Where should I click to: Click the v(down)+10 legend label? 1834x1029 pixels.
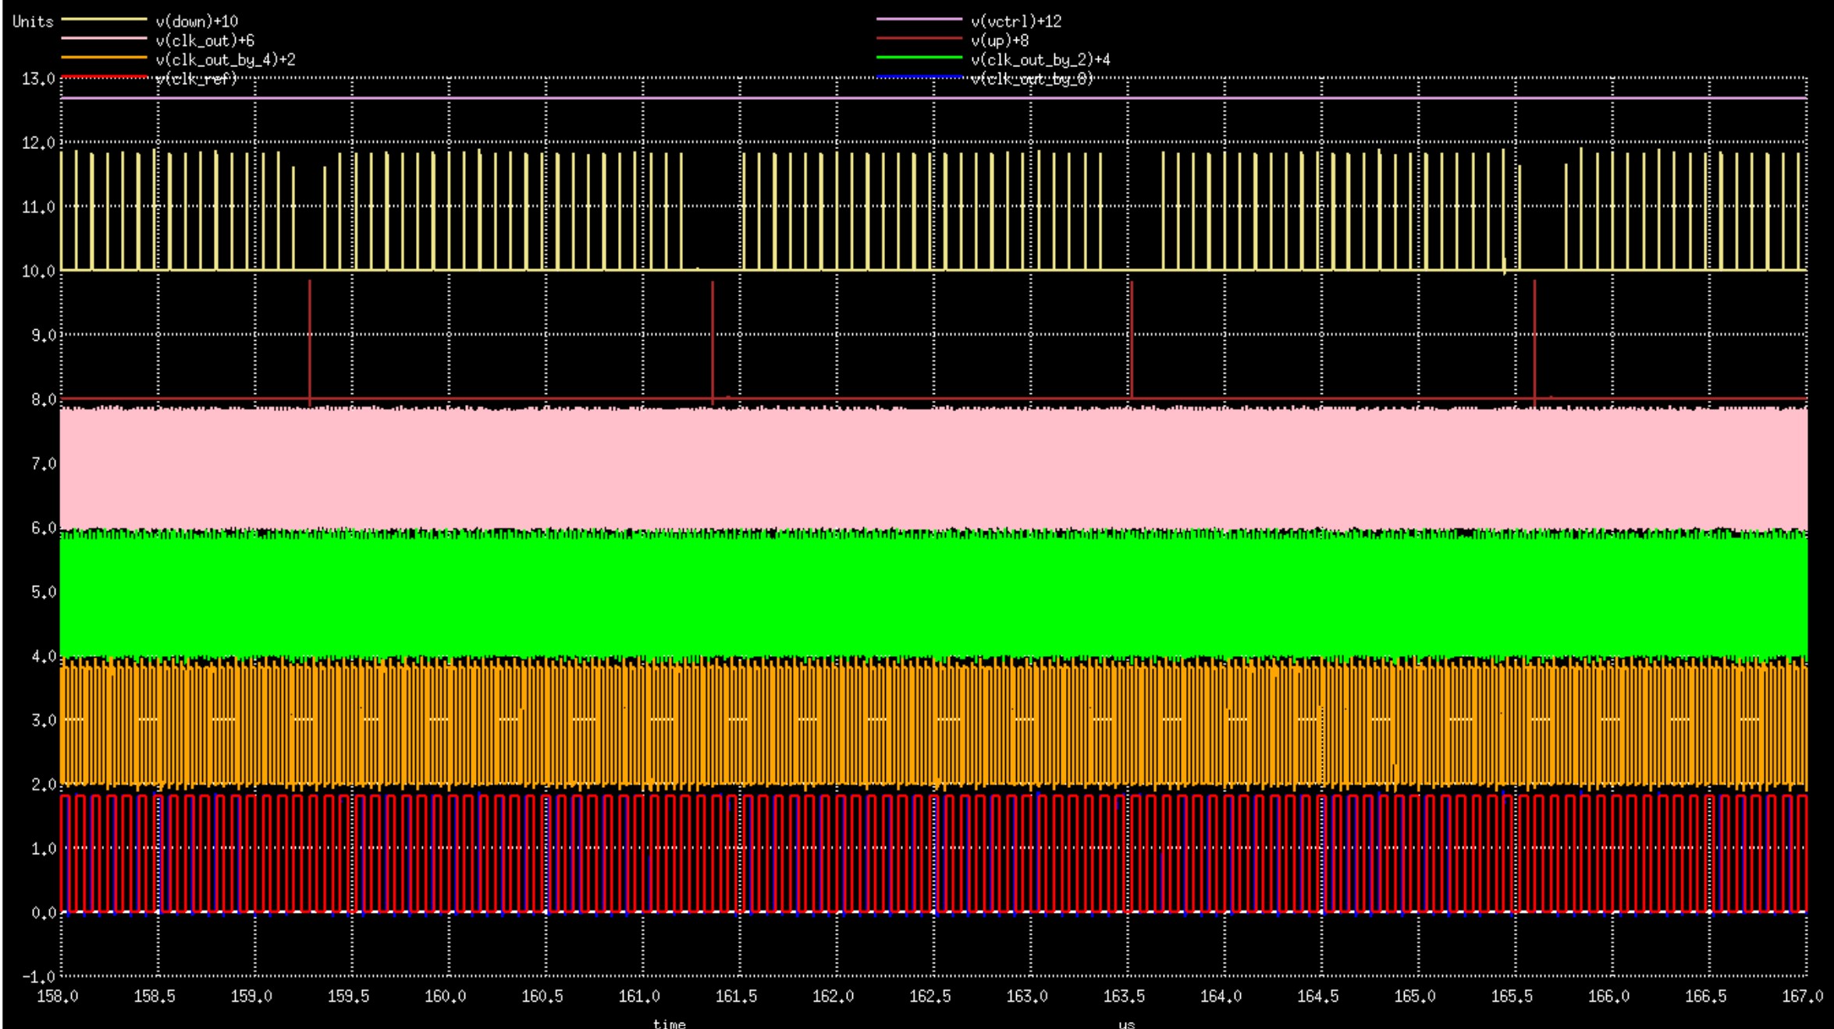(x=197, y=22)
